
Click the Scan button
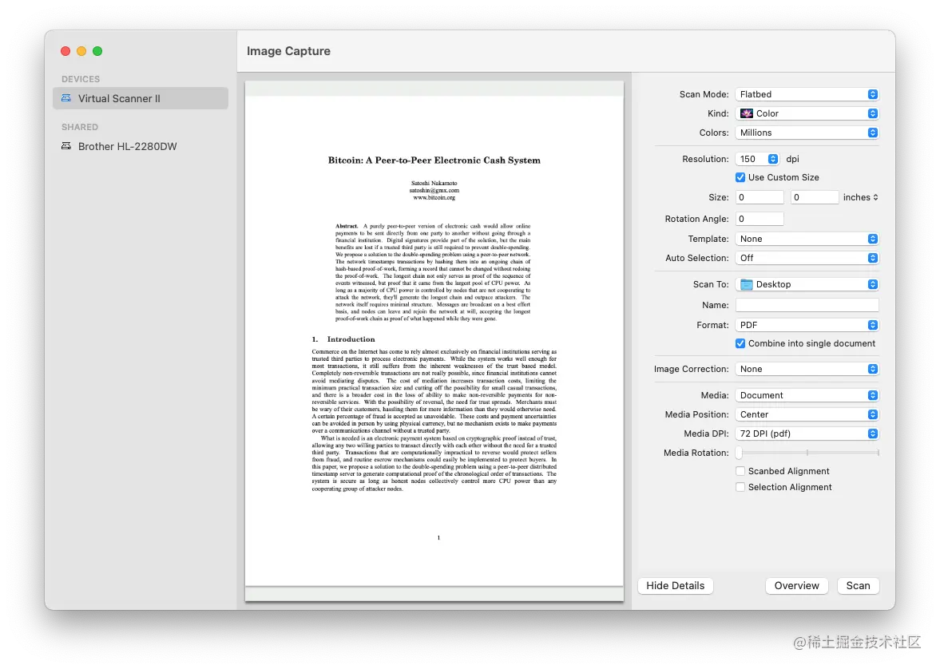pyautogui.click(x=858, y=586)
